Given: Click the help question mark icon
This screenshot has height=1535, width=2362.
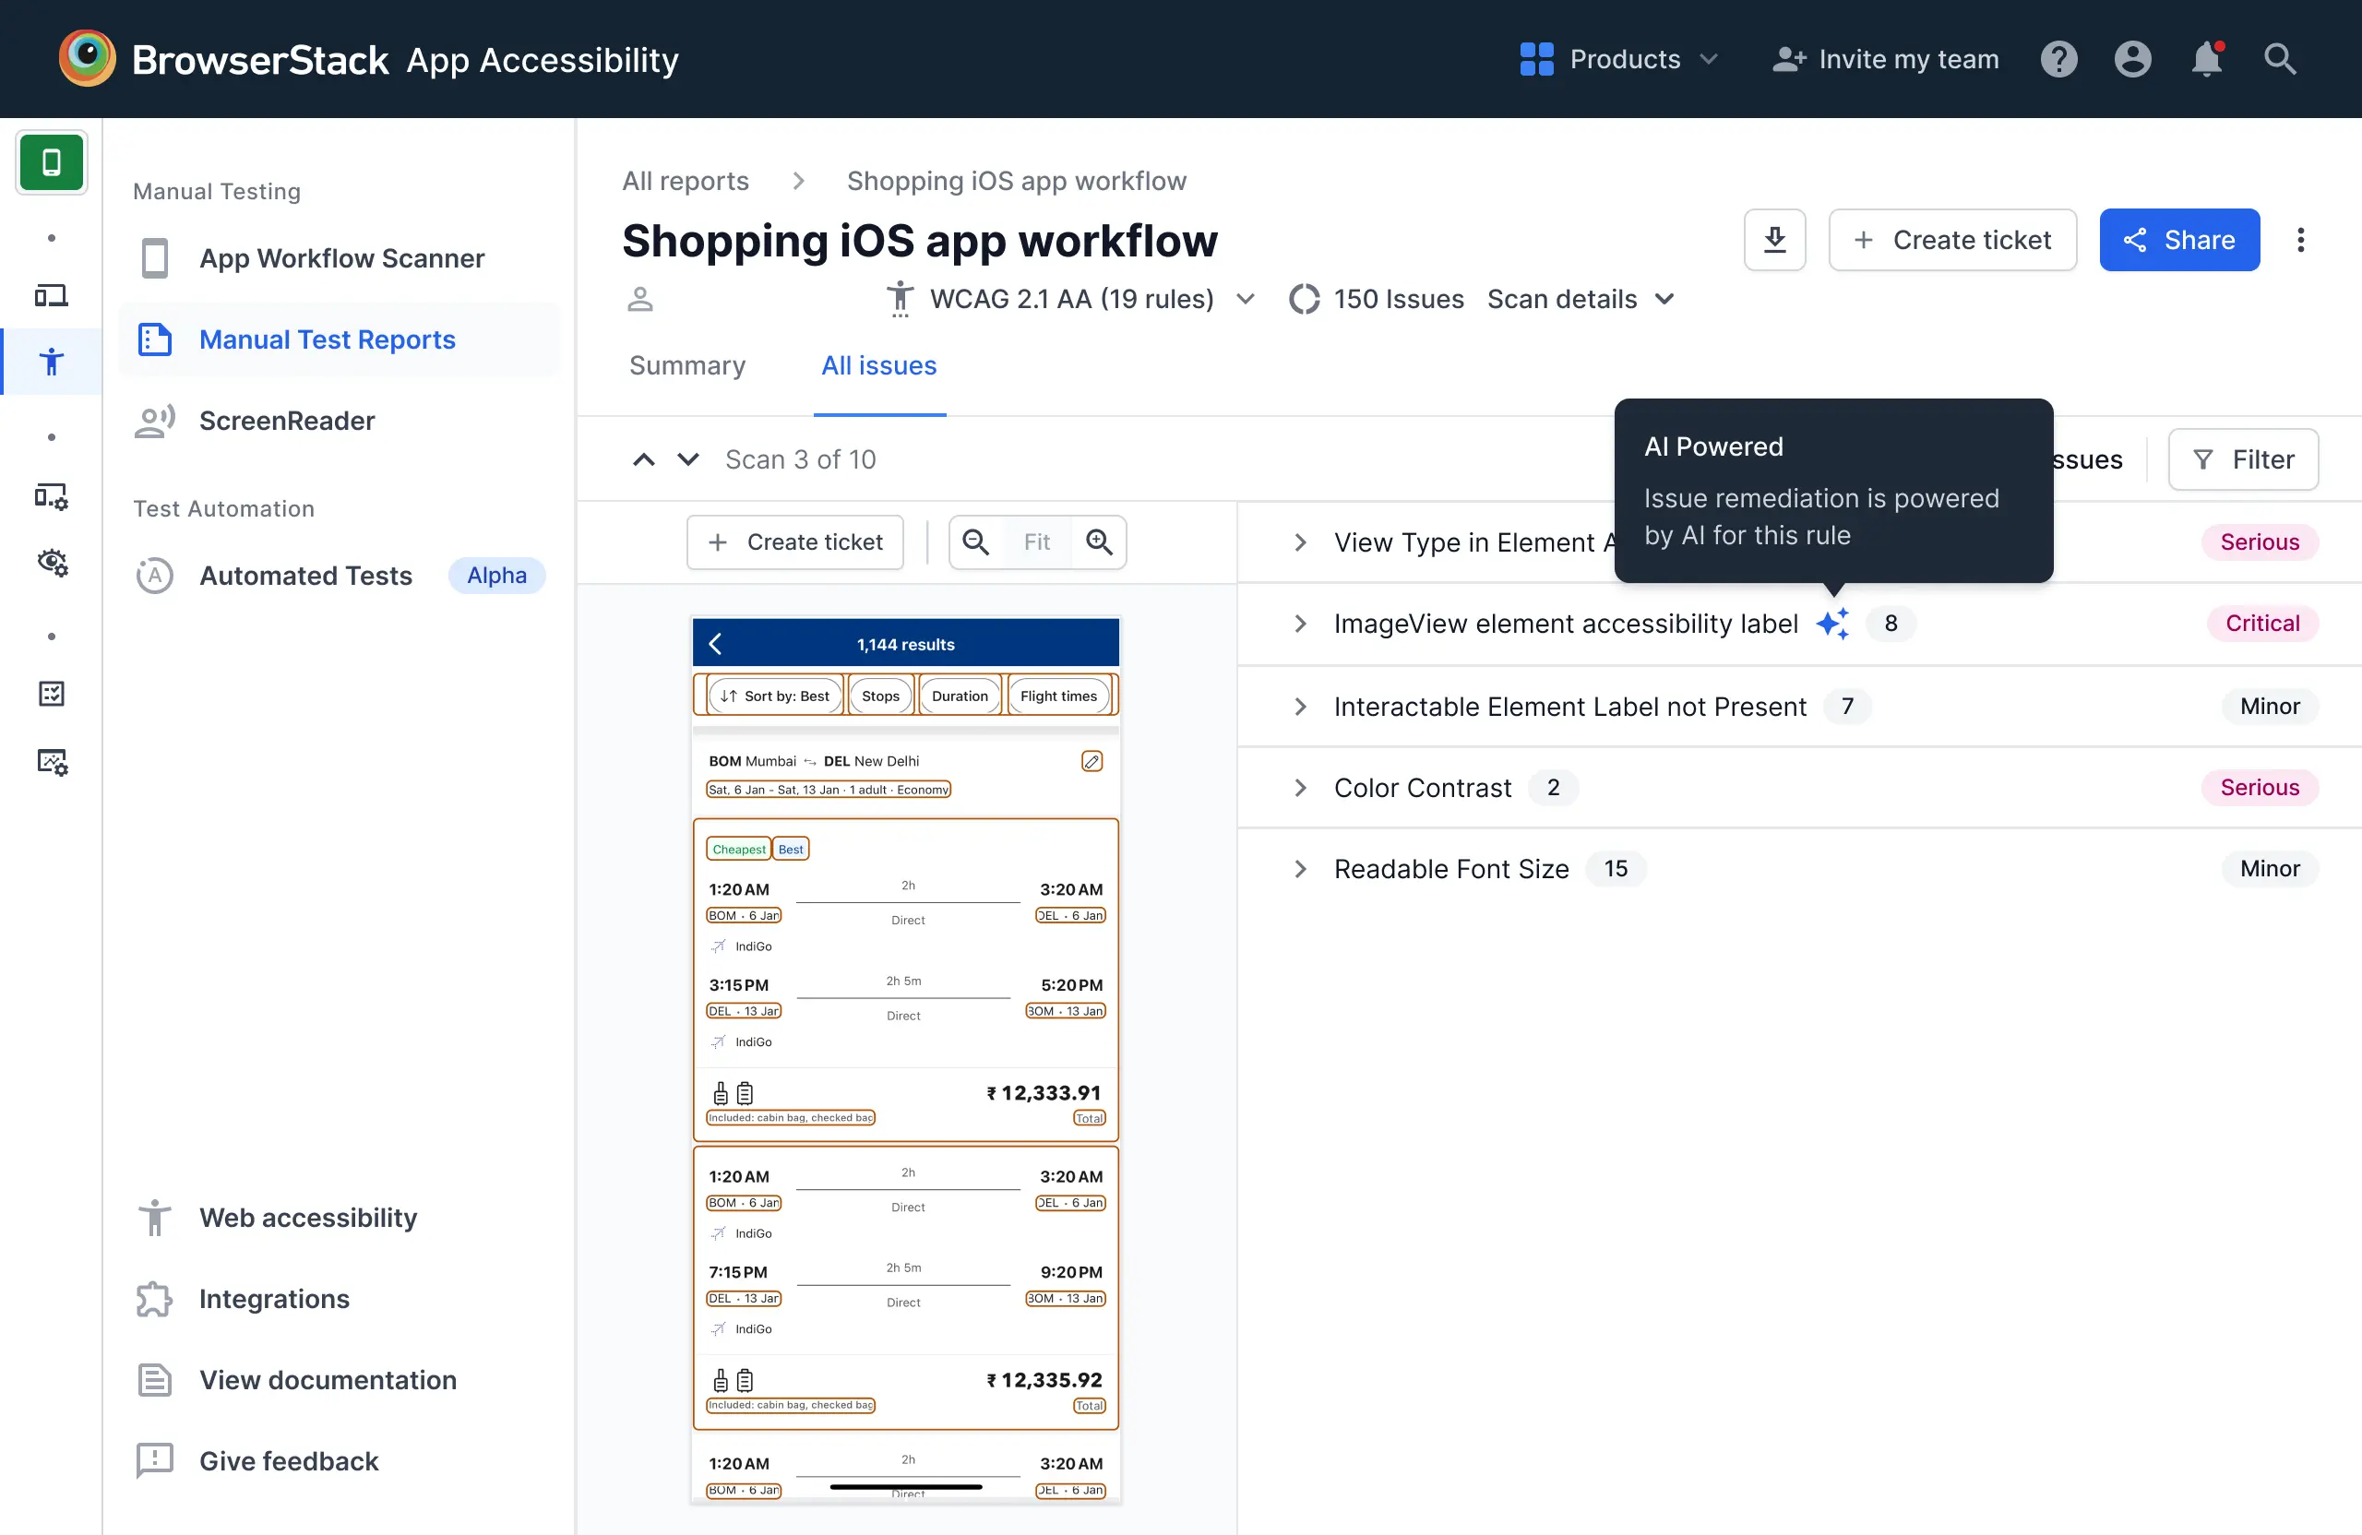Looking at the screenshot, I should click(x=2058, y=60).
